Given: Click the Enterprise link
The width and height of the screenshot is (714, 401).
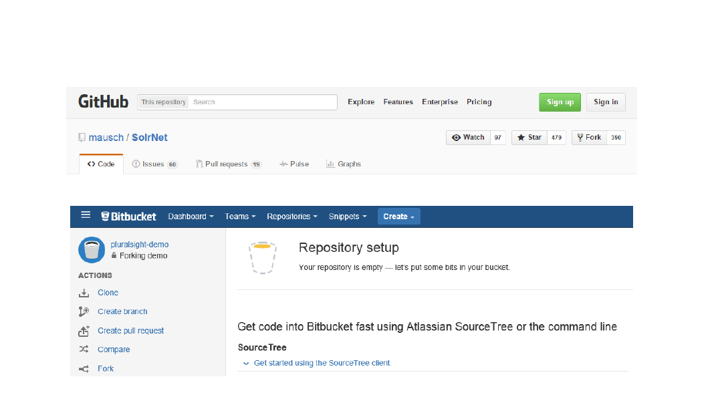Looking at the screenshot, I should click(440, 102).
